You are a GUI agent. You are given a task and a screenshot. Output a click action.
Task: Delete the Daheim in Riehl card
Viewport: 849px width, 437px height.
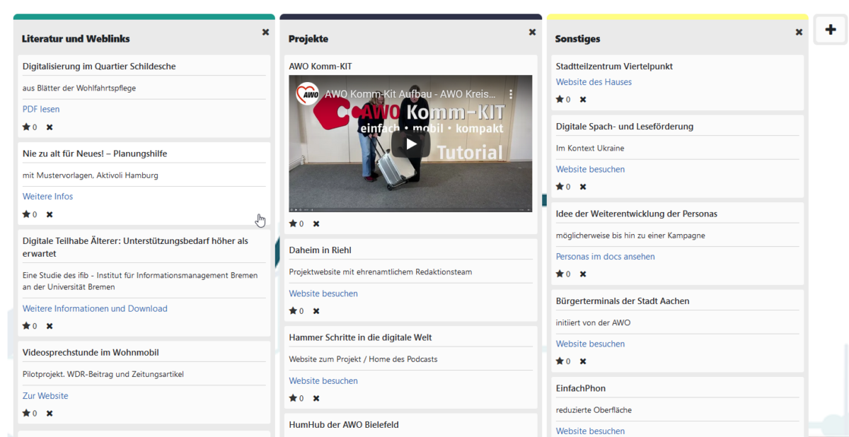point(316,310)
